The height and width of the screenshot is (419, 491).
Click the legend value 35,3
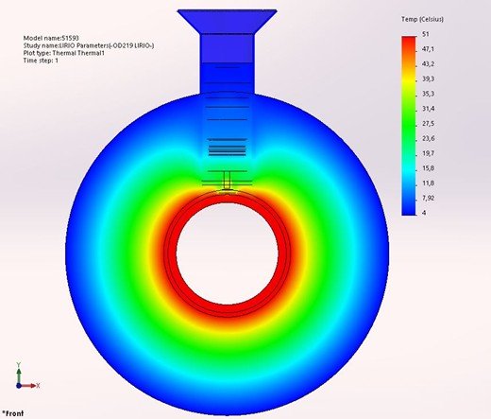tap(428, 94)
